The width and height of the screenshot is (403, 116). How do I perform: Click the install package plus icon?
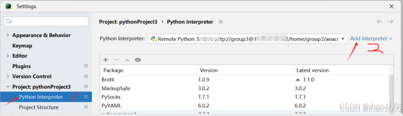106,60
